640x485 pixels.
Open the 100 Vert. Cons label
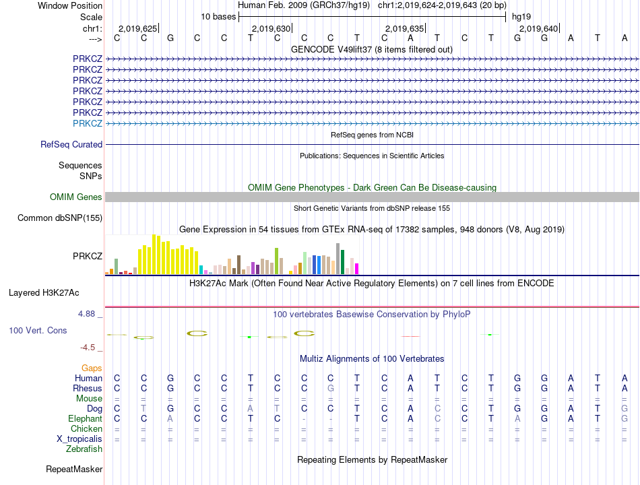click(38, 330)
